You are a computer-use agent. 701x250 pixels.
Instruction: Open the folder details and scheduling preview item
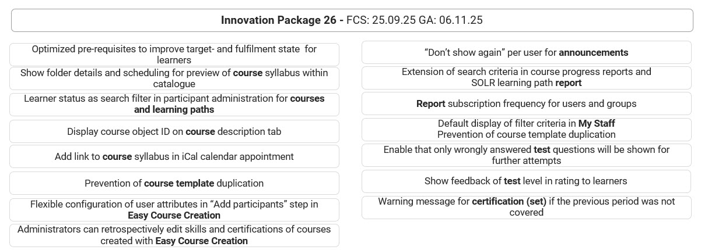174,78
